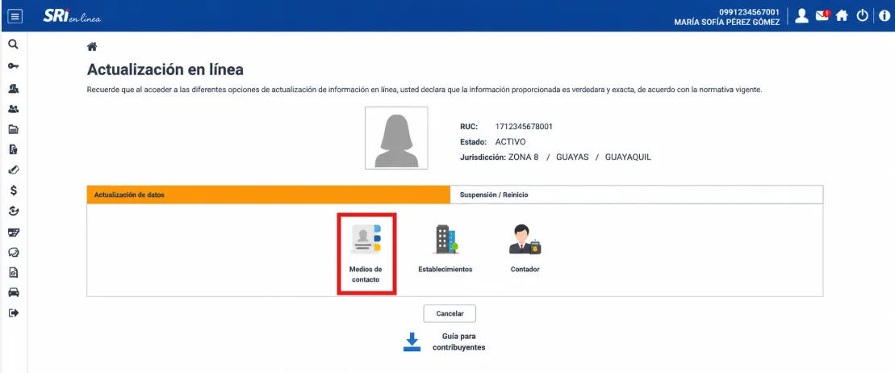Open the card/check sidebar icon

coord(14,232)
